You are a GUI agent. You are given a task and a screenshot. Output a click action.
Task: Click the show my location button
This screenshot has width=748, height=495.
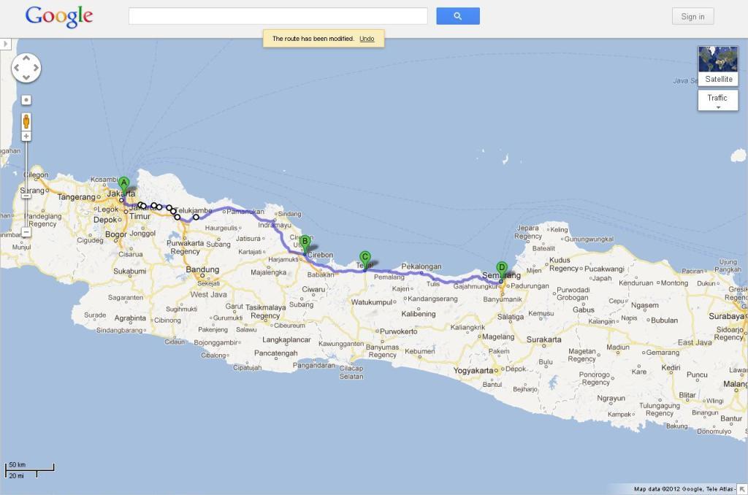(26, 100)
